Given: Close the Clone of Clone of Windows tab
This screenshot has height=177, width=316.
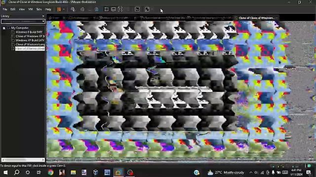Looking at the screenshot, I should [x=277, y=18].
